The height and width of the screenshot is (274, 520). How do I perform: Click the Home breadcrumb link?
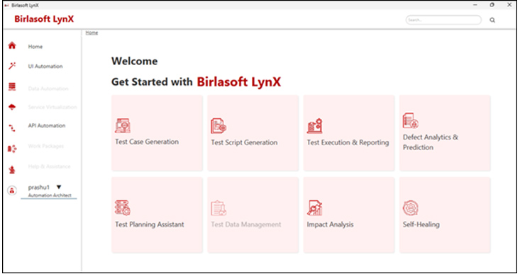pos(92,33)
